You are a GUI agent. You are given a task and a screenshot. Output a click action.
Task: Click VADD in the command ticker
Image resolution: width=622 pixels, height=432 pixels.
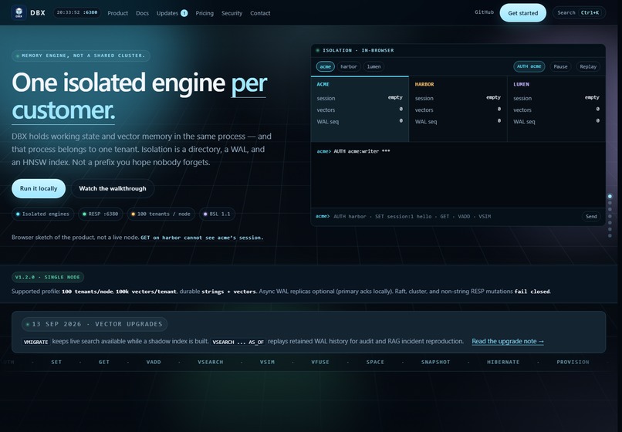click(x=154, y=362)
